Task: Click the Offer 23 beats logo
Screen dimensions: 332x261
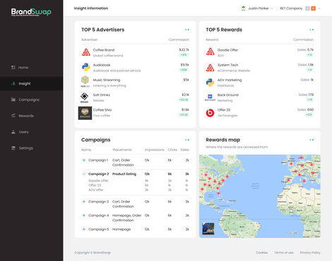Action: point(210,113)
